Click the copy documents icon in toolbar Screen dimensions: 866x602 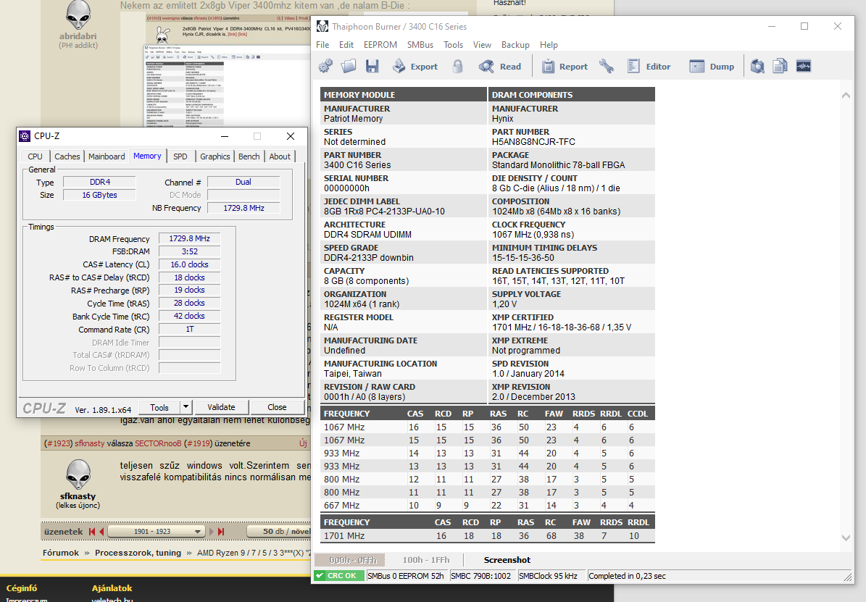tap(780, 66)
